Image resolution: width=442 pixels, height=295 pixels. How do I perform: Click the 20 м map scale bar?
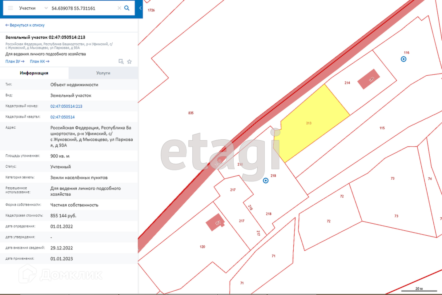(x=419, y=289)
